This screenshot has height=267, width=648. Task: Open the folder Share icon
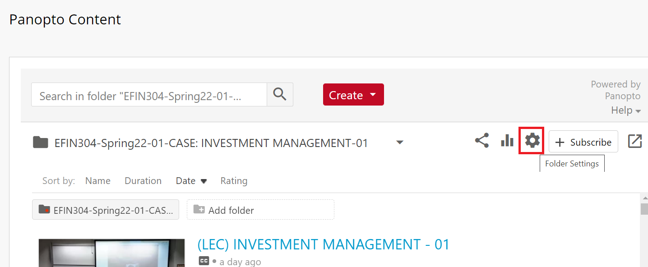pyautogui.click(x=482, y=141)
